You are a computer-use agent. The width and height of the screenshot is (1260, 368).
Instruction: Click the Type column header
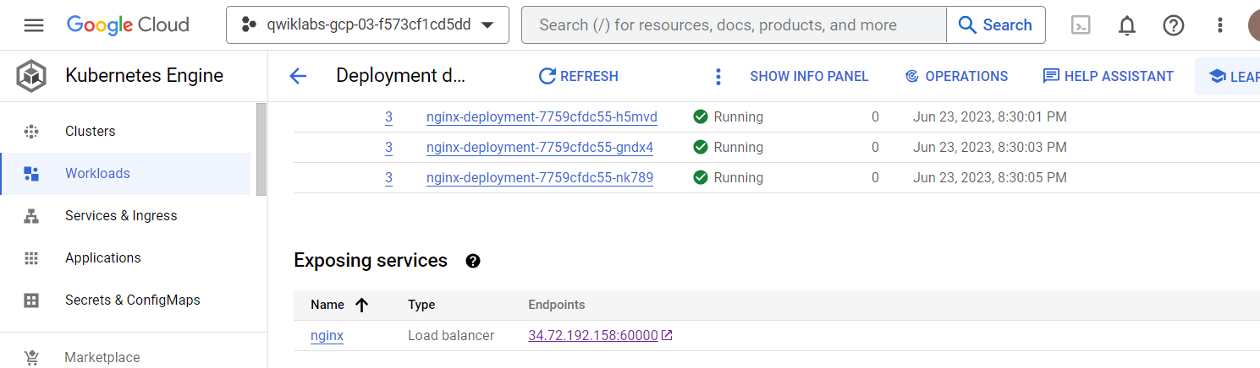click(421, 305)
